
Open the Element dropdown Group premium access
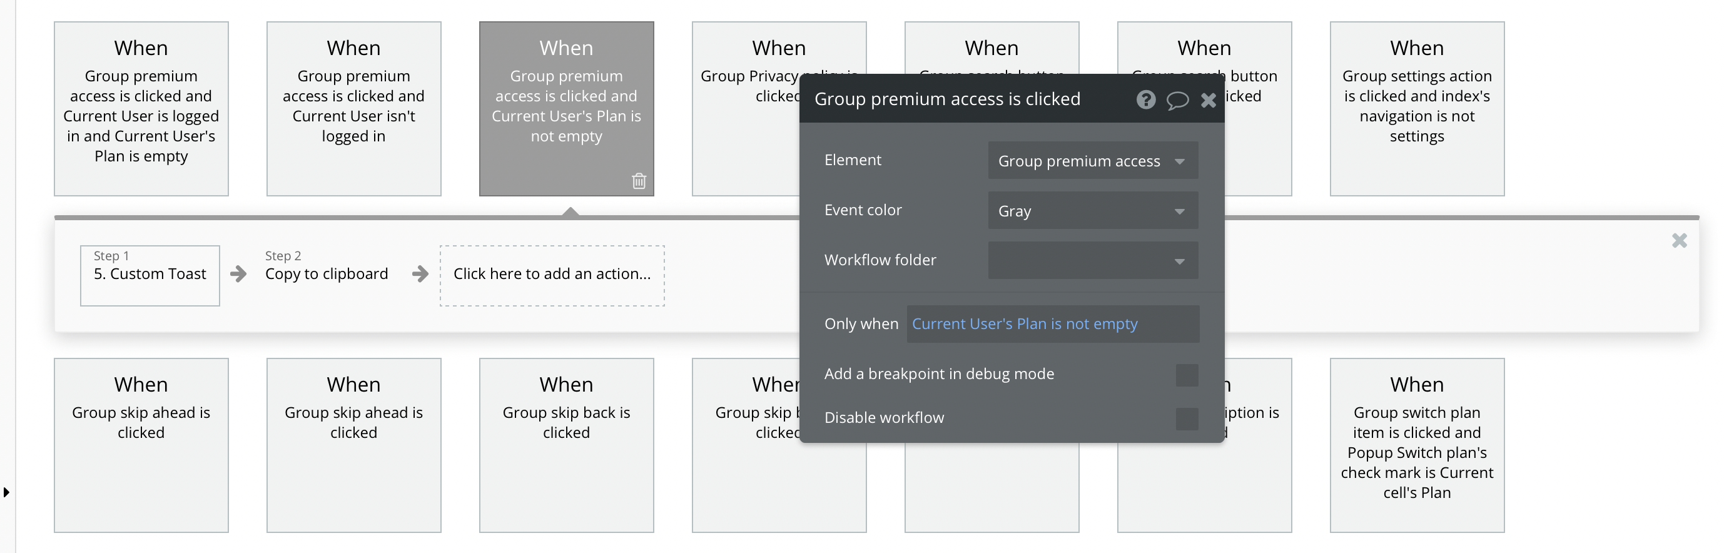click(1092, 161)
